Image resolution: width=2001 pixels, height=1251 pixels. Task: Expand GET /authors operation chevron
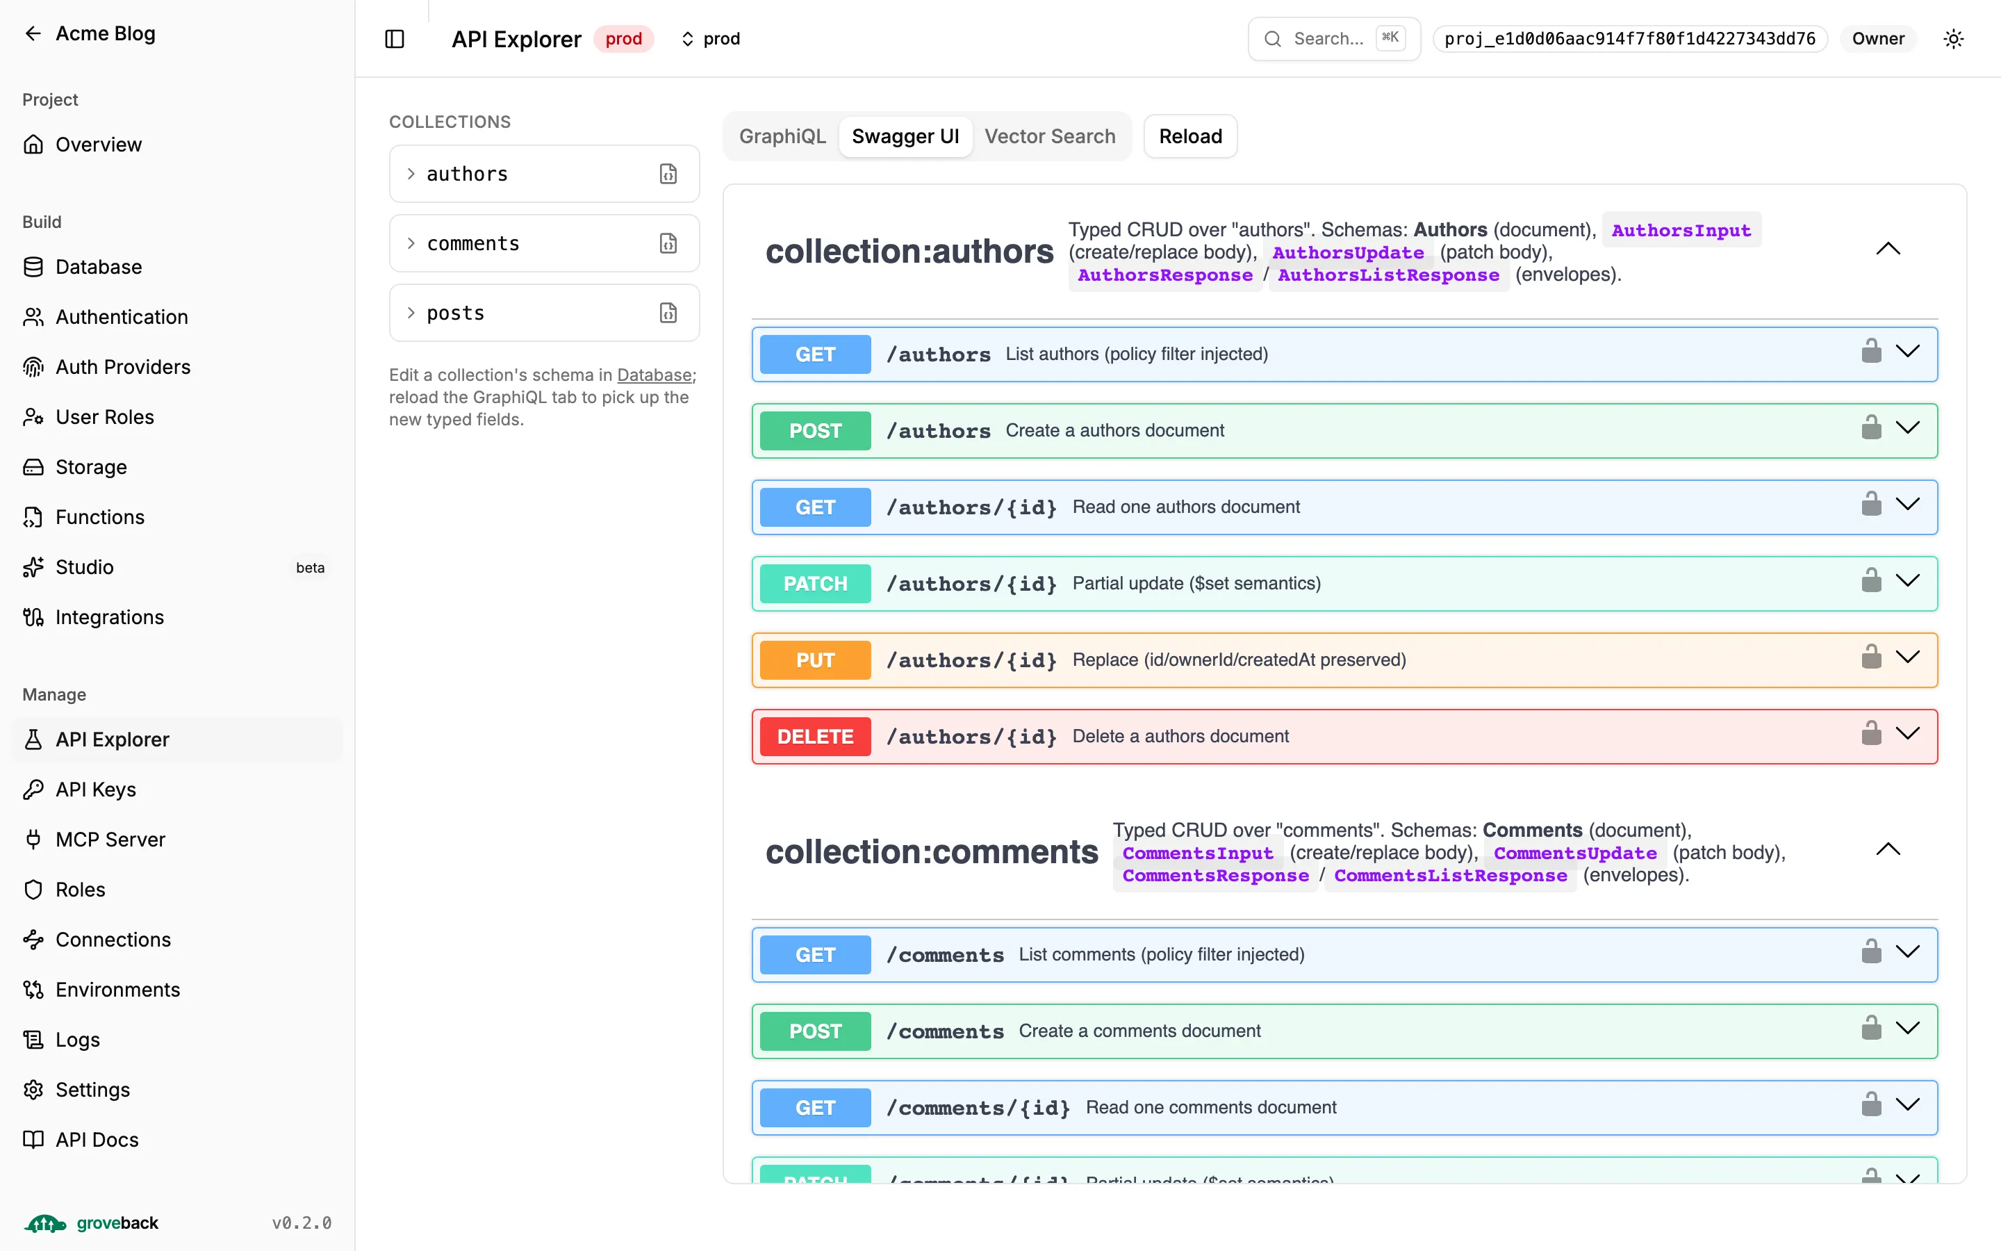pos(1908,352)
